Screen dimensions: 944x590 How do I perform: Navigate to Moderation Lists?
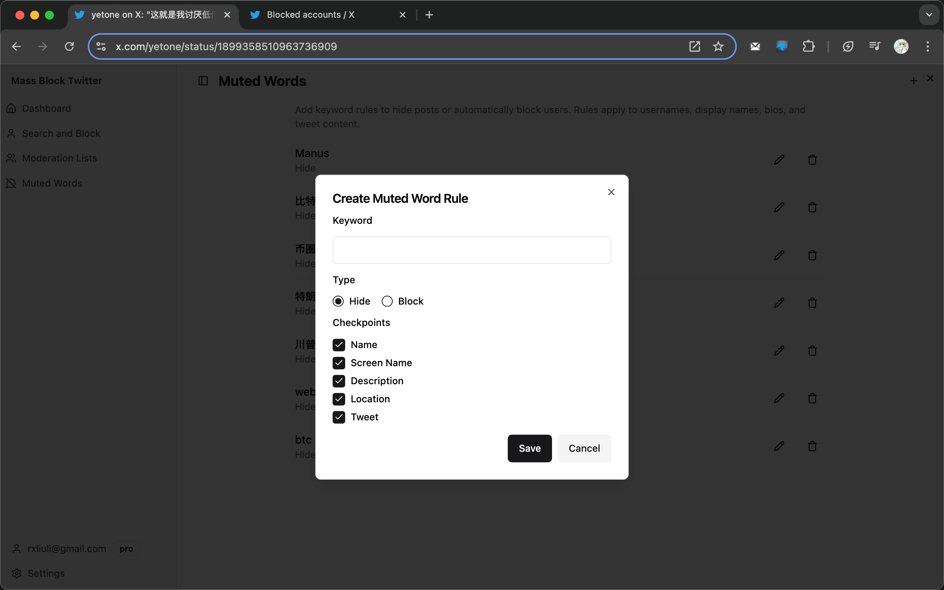[60, 158]
